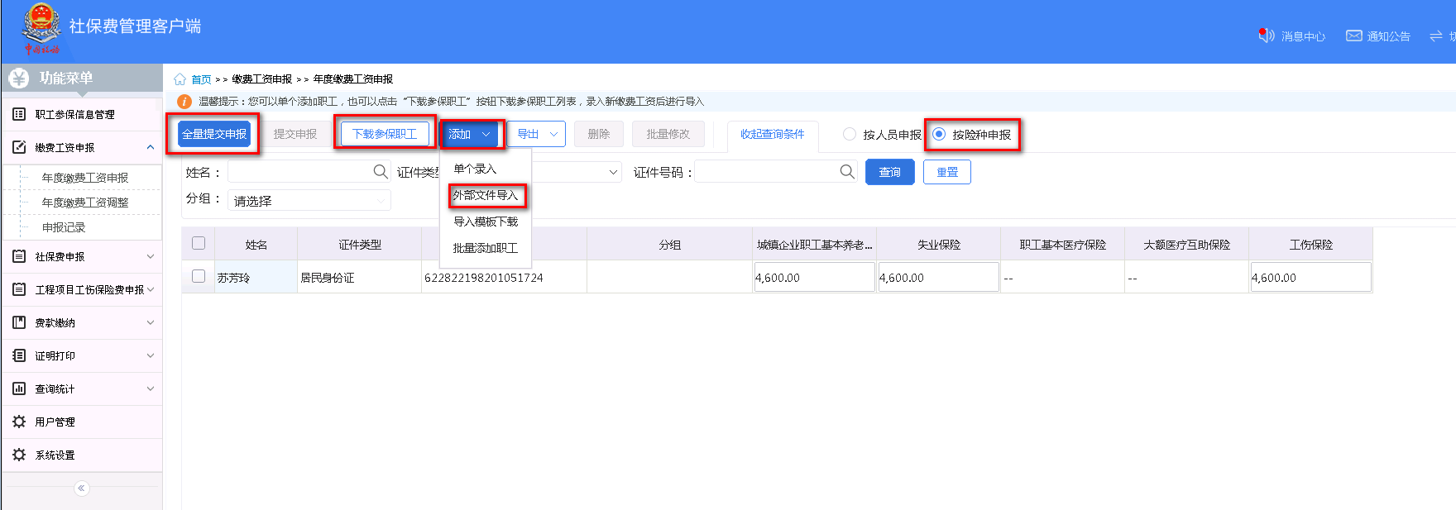The height and width of the screenshot is (510, 1456).
Task: Choose 导入模板下载 from the add menu
Action: pyautogui.click(x=486, y=222)
